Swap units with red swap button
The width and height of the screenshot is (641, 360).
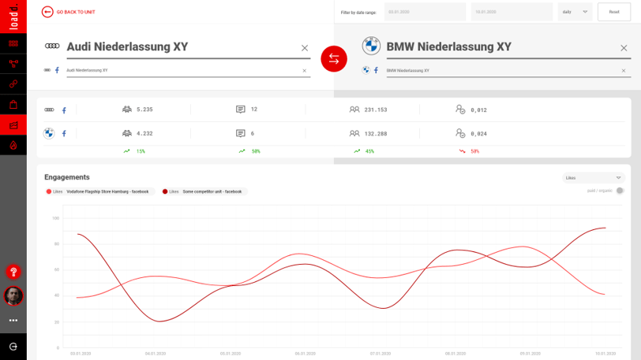(334, 59)
